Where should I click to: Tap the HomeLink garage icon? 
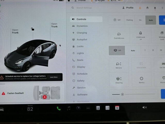coord(147,8)
